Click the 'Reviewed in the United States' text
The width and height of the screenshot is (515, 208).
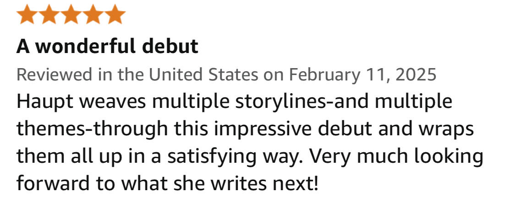tap(137, 75)
